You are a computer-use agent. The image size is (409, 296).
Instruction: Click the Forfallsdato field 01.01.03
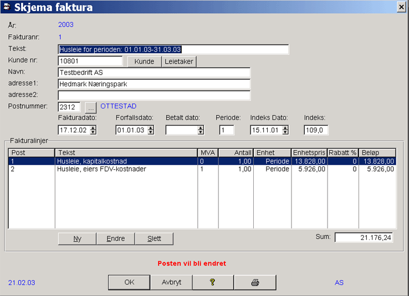point(132,130)
